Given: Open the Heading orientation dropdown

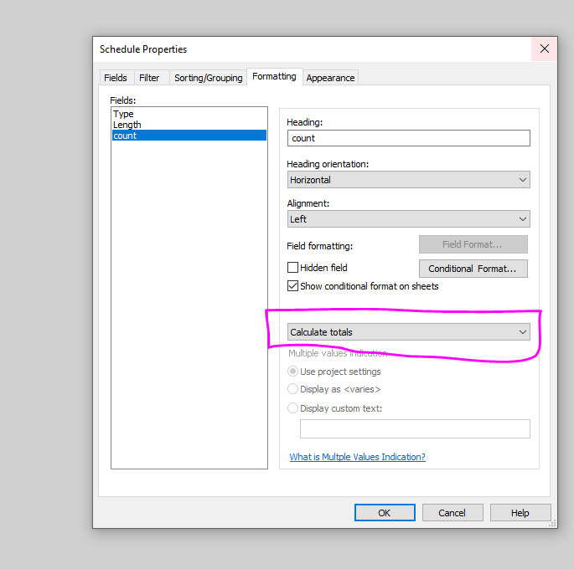Looking at the screenshot, I should tap(408, 180).
